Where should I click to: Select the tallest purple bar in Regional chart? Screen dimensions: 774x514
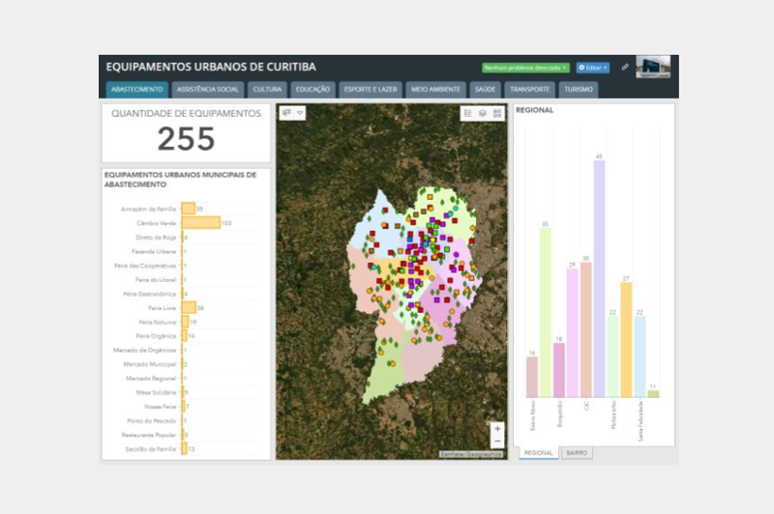[x=599, y=278]
